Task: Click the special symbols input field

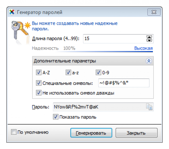Action: click(124, 83)
